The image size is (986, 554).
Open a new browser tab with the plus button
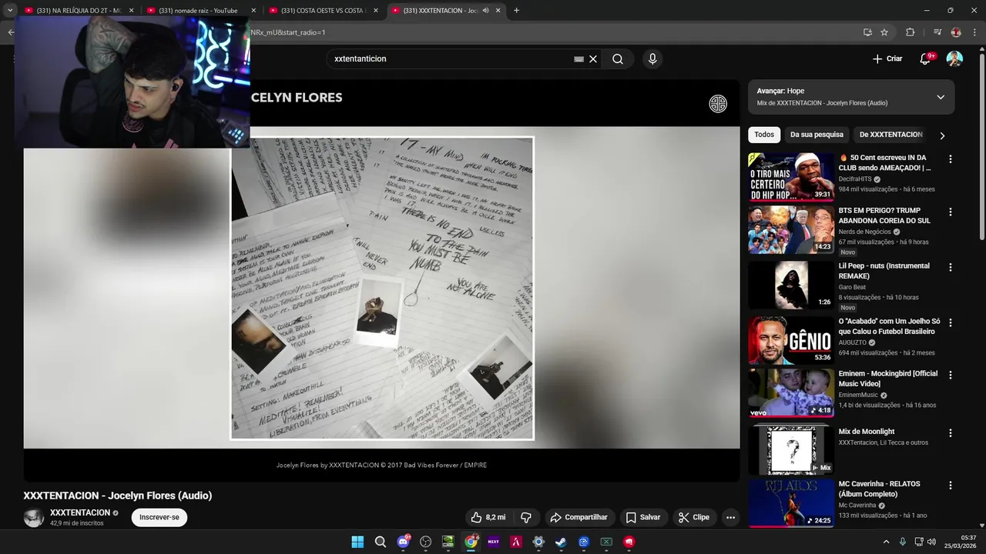click(516, 10)
